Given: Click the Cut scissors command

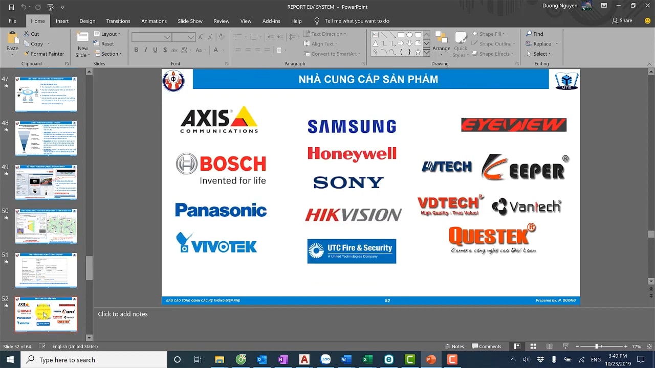Looking at the screenshot, I should point(31,34).
